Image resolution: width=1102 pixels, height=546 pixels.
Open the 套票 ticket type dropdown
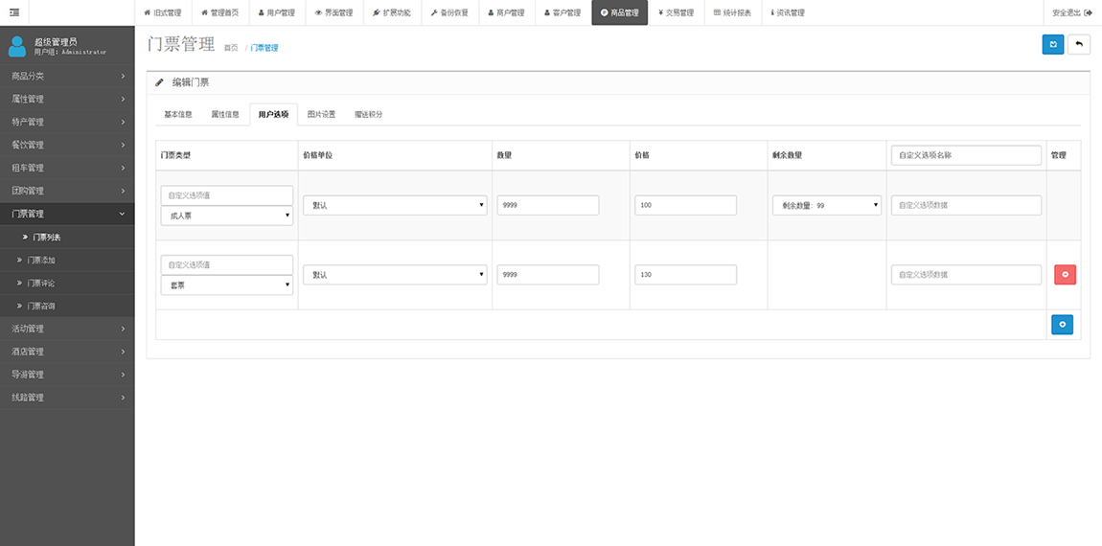[227, 285]
